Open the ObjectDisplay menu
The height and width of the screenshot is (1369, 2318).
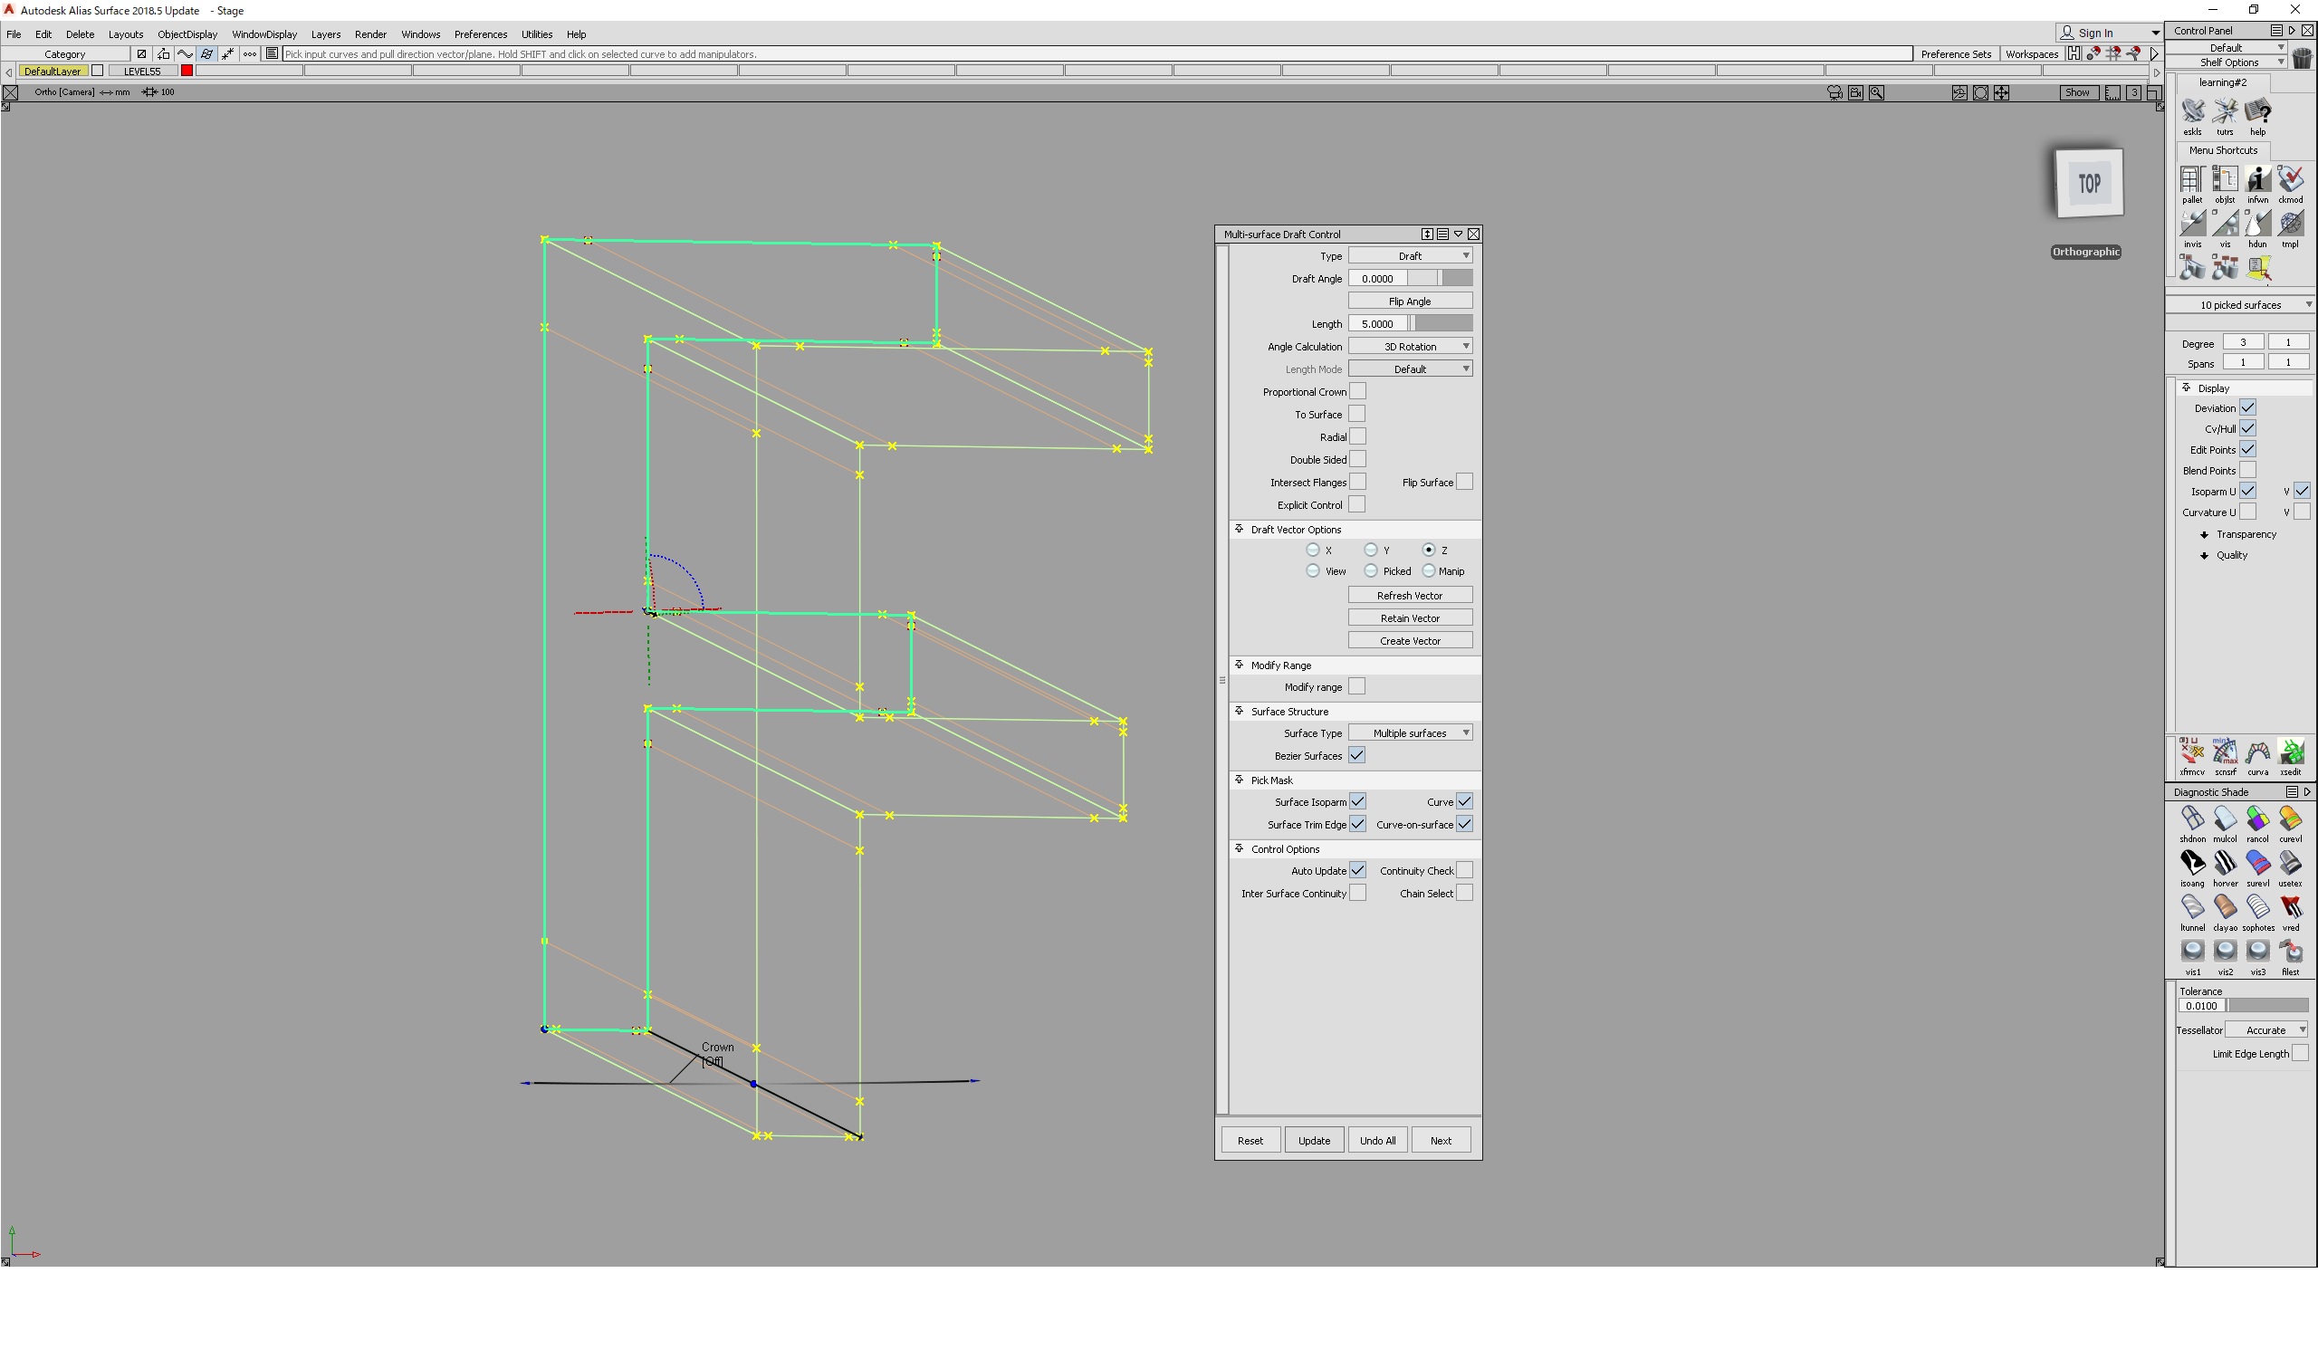pos(187,34)
